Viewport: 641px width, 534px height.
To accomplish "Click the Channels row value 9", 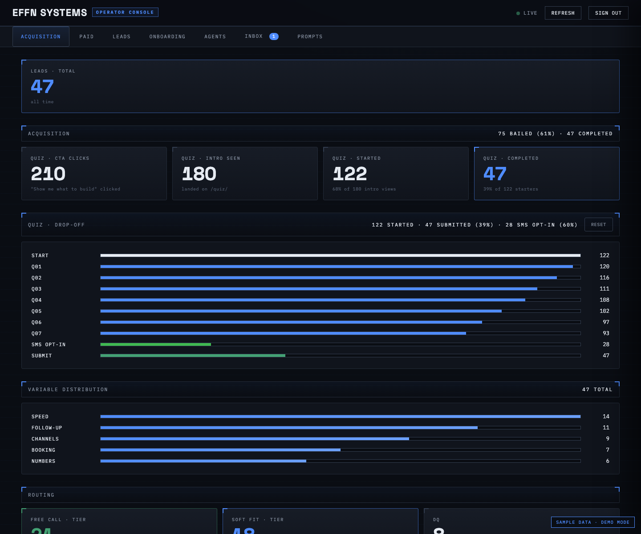I will 608,439.
